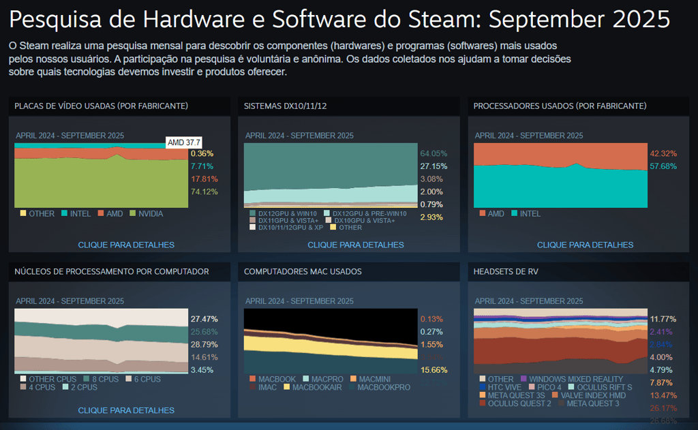Select the DX10/11/12GPU & XP legend swatch
The width and height of the screenshot is (698, 430).
point(252,227)
